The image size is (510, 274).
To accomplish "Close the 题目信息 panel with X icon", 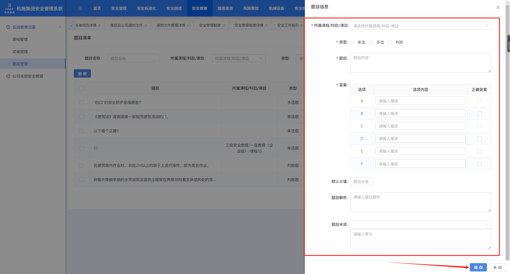I will point(498,7).
